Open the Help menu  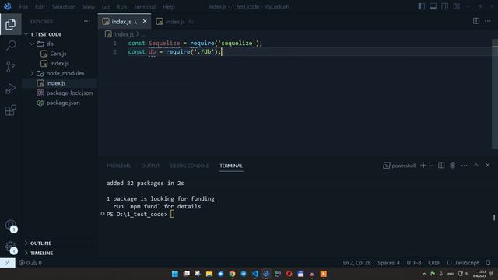[169, 7]
